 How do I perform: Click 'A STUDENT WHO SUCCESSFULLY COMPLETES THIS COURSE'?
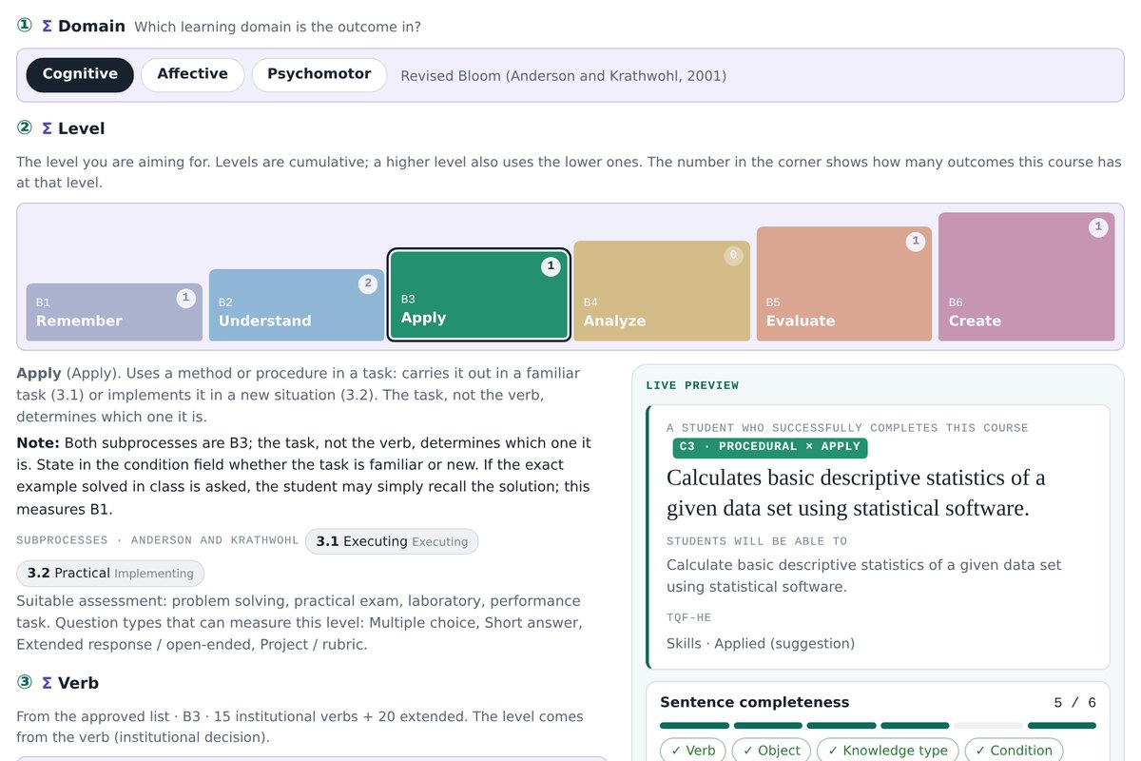pos(847,428)
